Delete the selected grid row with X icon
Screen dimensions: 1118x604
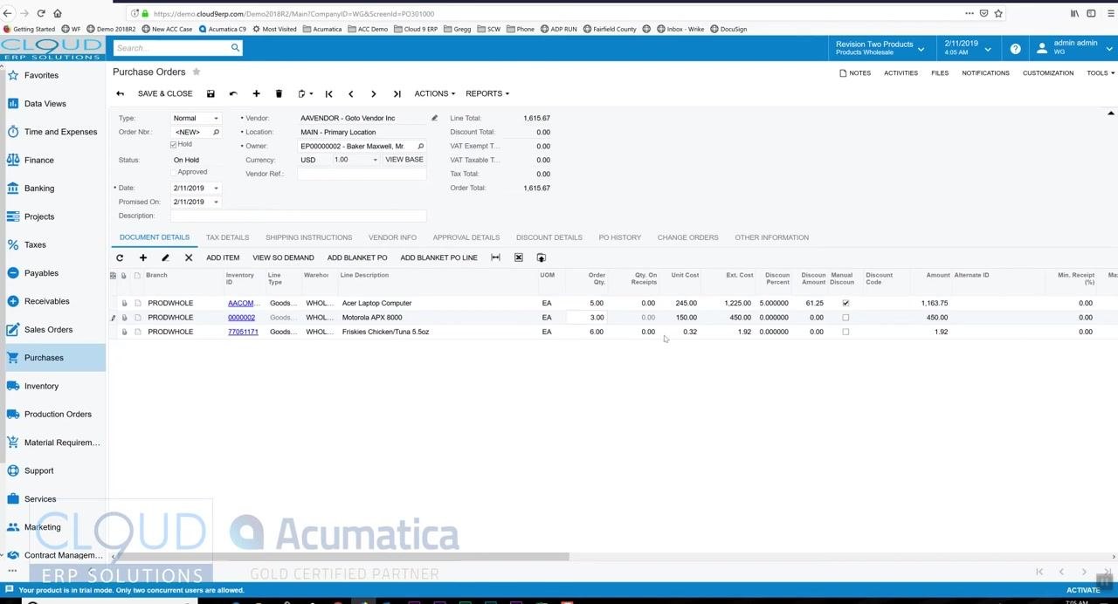(x=188, y=257)
